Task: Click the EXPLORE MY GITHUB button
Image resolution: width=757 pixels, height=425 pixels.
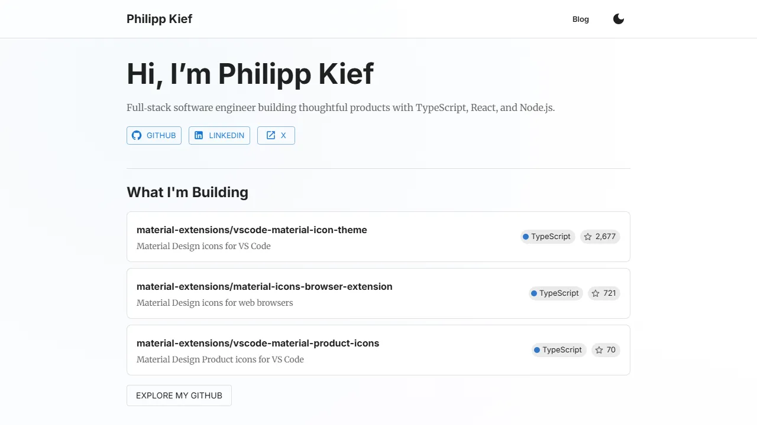Action: tap(179, 395)
